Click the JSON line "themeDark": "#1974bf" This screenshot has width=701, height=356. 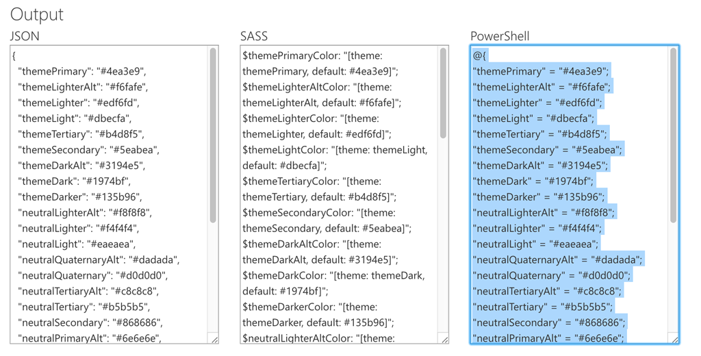click(x=74, y=181)
